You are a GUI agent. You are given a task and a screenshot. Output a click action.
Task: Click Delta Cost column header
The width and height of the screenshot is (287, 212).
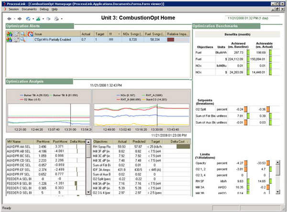pyautogui.click(x=177, y=141)
